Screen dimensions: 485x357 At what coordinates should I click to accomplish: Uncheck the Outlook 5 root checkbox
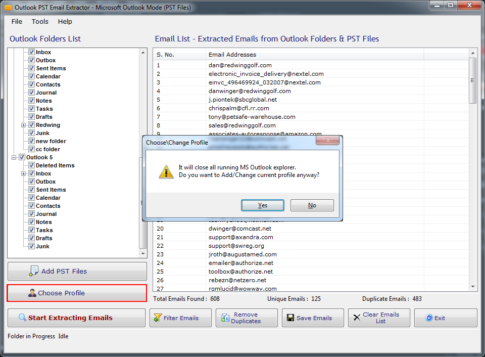22,157
